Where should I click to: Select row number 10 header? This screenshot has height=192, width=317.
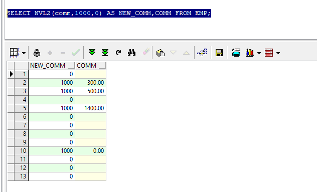pos(21,151)
